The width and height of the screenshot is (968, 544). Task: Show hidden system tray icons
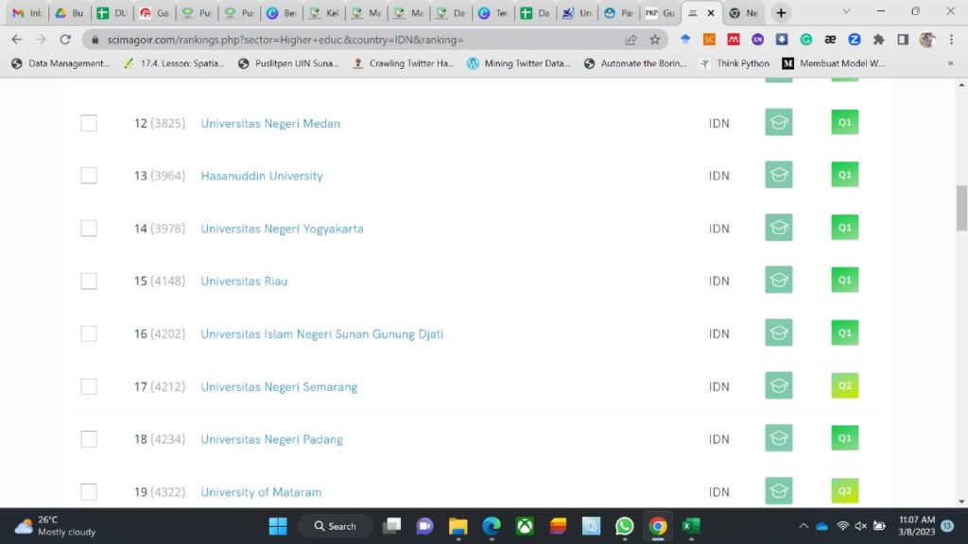click(x=804, y=526)
